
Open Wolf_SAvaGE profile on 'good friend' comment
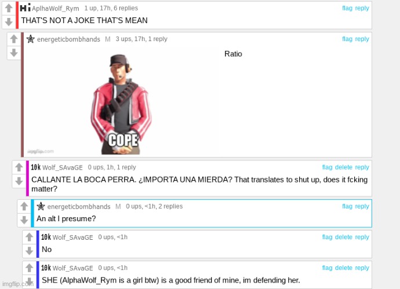click(72, 268)
